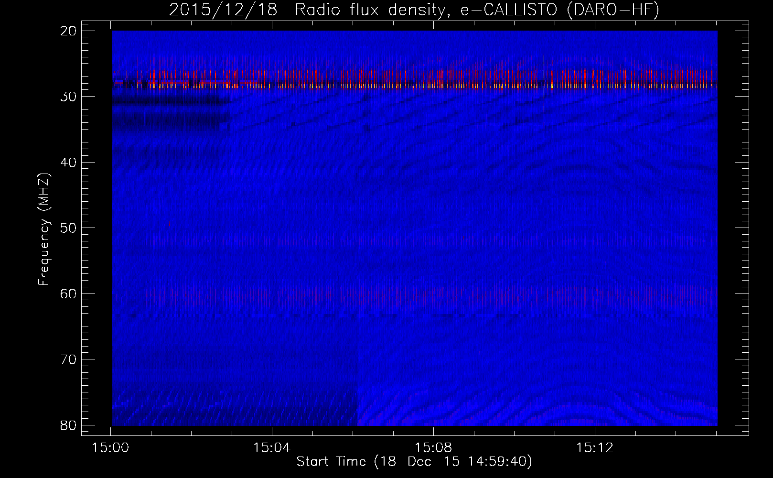Click the 80 MHz frequency tick label

[69, 424]
